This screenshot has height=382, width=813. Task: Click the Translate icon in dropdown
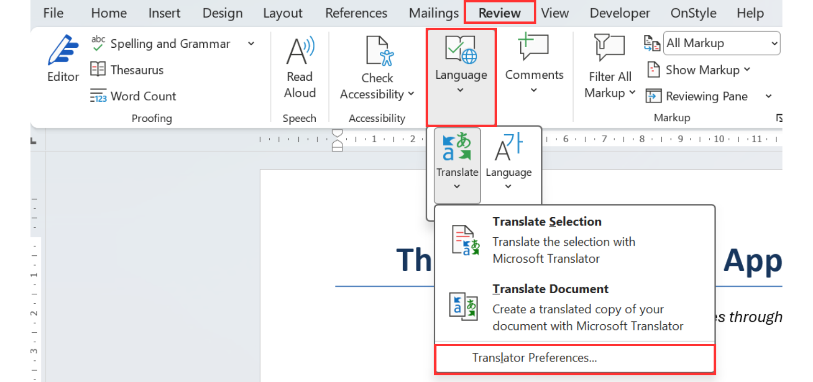457,147
